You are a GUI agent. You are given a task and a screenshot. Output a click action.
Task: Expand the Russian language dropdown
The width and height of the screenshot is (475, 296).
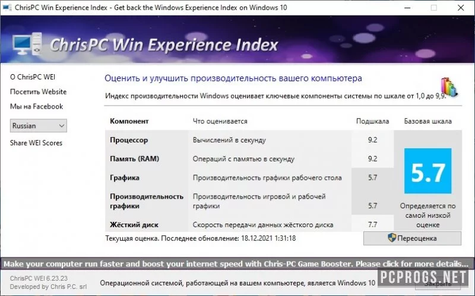coord(39,126)
